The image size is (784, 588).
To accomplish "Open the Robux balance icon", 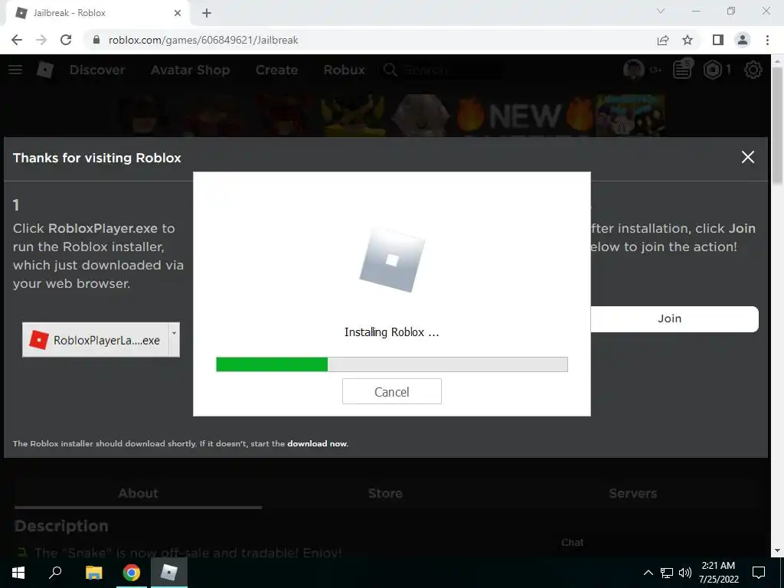I will tap(713, 70).
